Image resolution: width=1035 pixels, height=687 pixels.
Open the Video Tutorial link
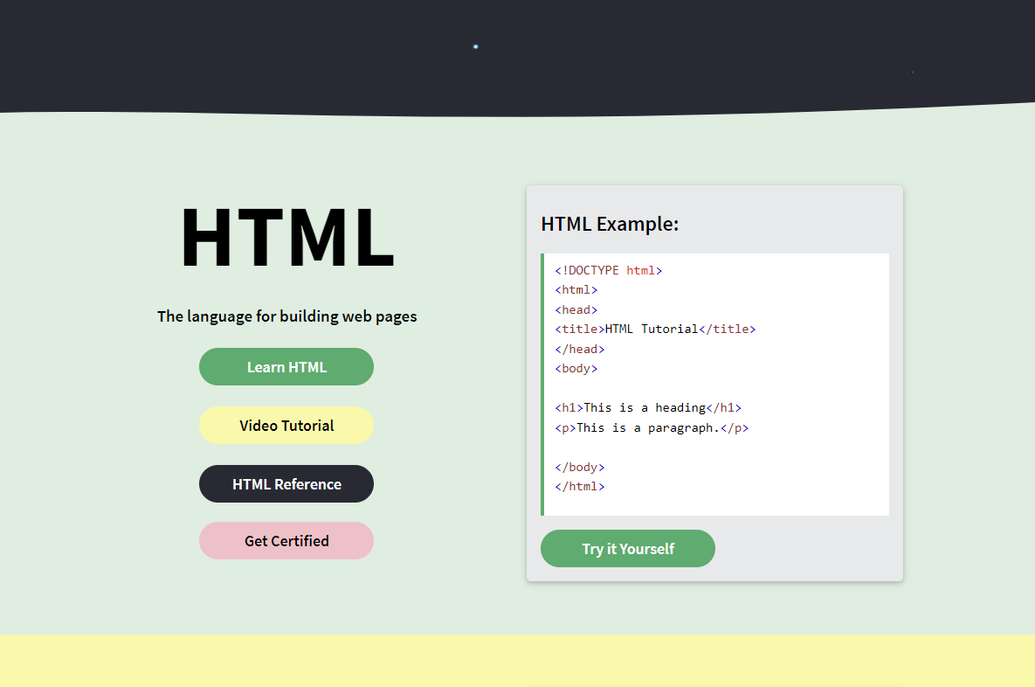tap(286, 426)
